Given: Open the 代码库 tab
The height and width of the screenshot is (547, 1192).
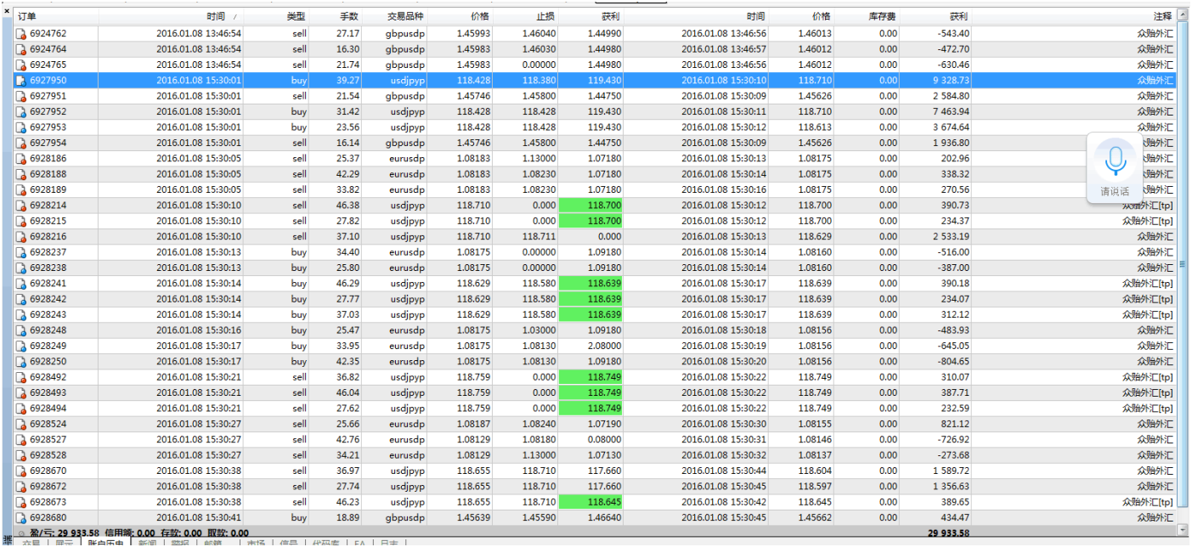Looking at the screenshot, I should coord(325,542).
